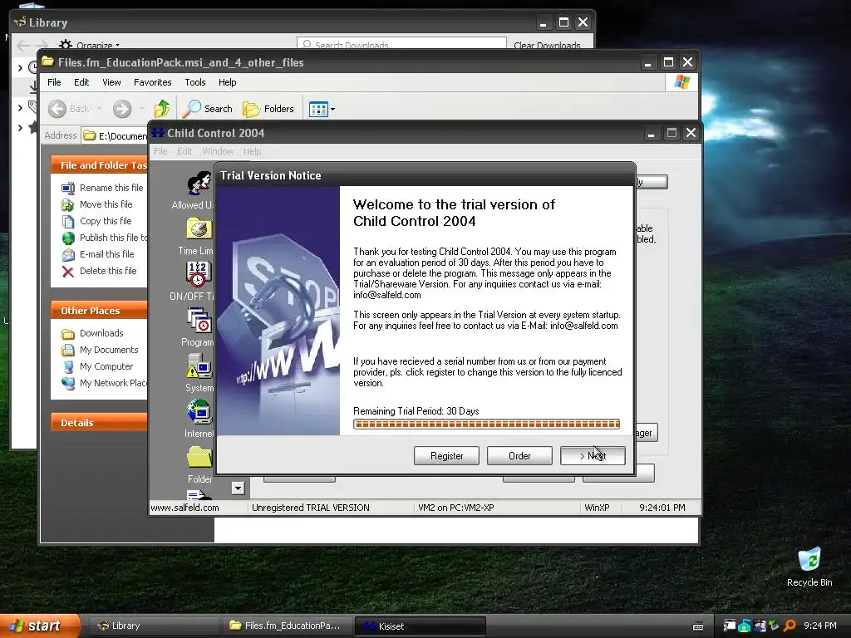Go to My Computer in Other Places
851x638 pixels.
click(106, 366)
